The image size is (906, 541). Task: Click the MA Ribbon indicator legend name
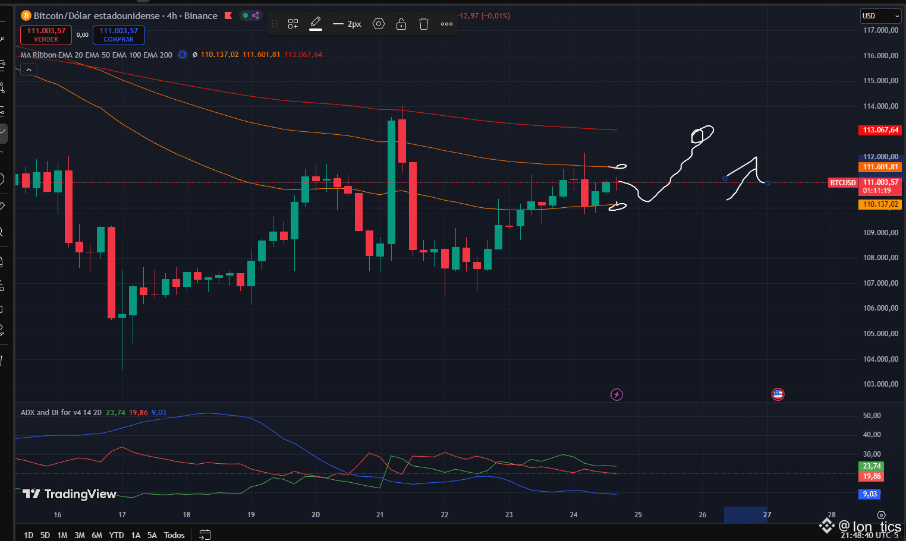pyautogui.click(x=96, y=55)
